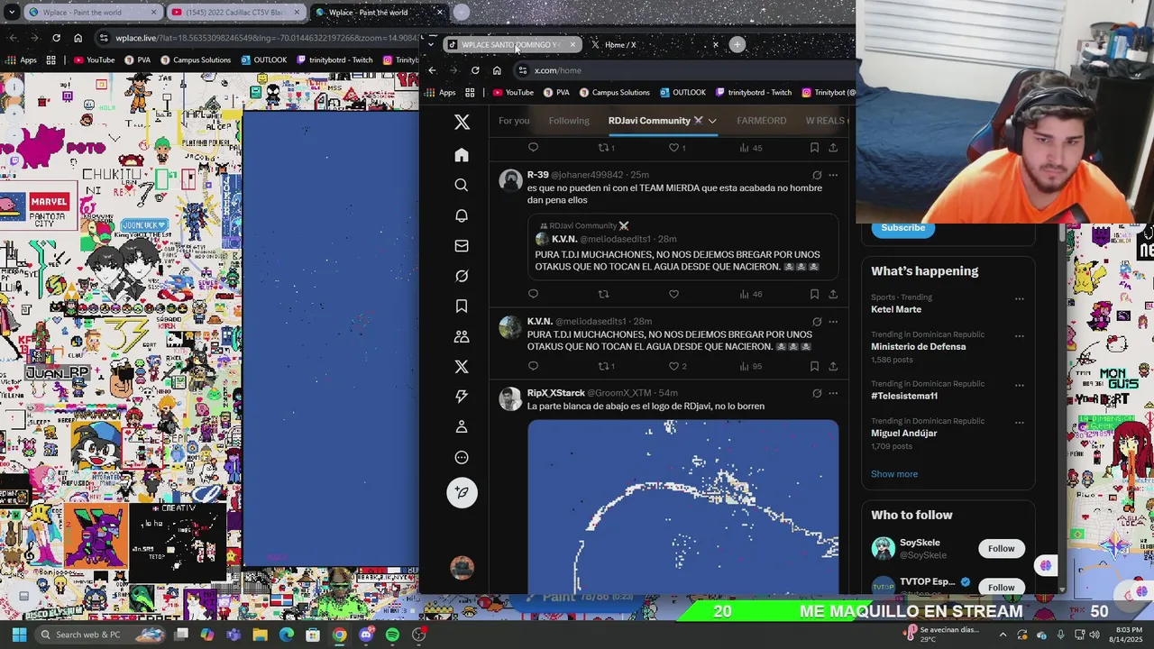Click the X logo atop the sidebar
This screenshot has height=649, width=1154.
tap(462, 122)
